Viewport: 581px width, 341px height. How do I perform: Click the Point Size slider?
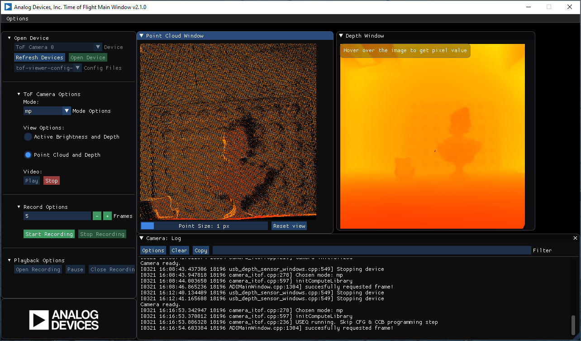click(204, 226)
